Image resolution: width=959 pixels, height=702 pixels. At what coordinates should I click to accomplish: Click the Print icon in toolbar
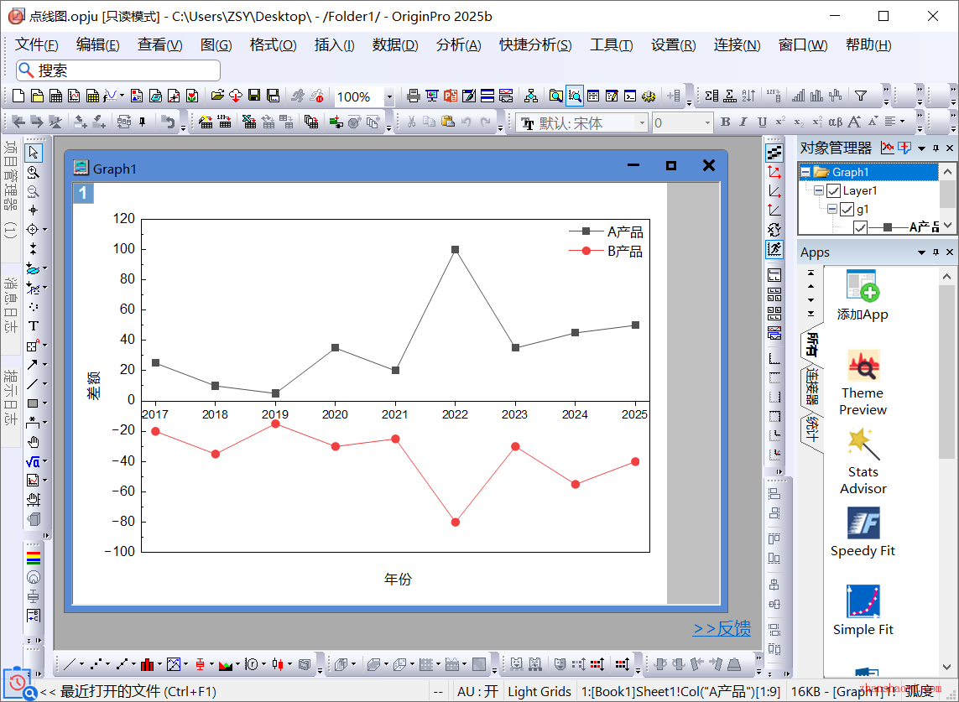(x=413, y=96)
